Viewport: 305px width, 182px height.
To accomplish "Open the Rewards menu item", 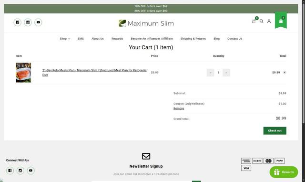I will 117,39.
